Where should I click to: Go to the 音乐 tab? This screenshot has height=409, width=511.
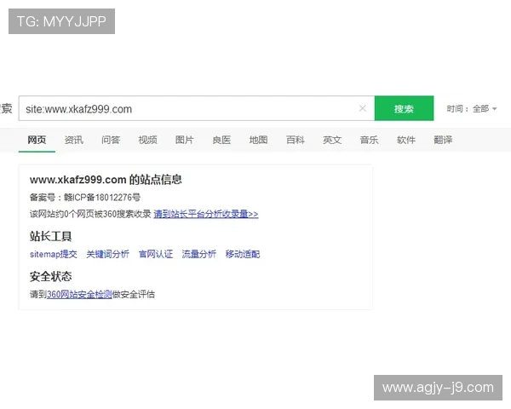(369, 140)
